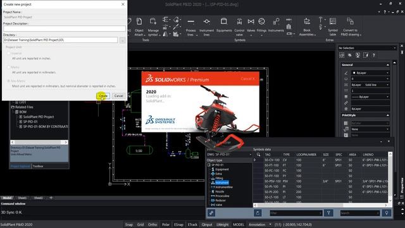Click the quick select icon in Properties panel
The image size is (405, 228).
point(366,55)
